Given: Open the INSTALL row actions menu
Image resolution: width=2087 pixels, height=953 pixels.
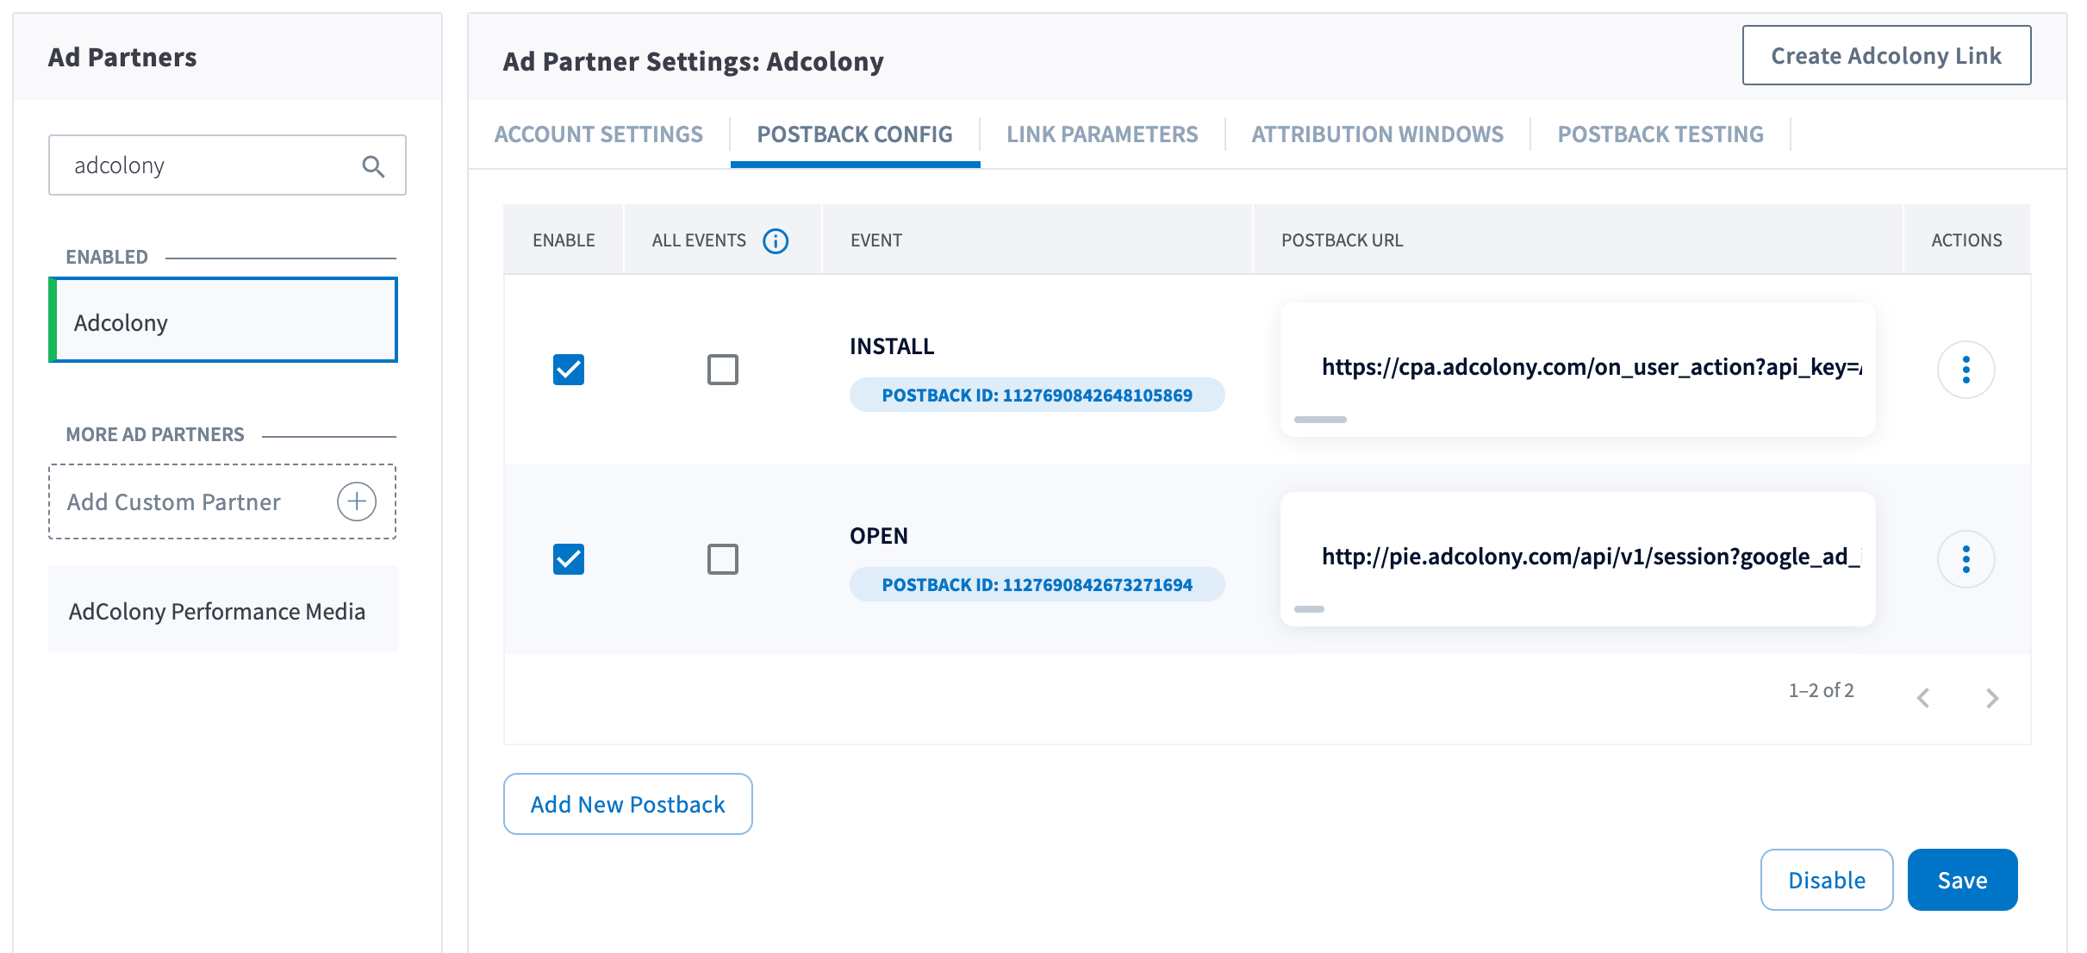Looking at the screenshot, I should 1966,370.
